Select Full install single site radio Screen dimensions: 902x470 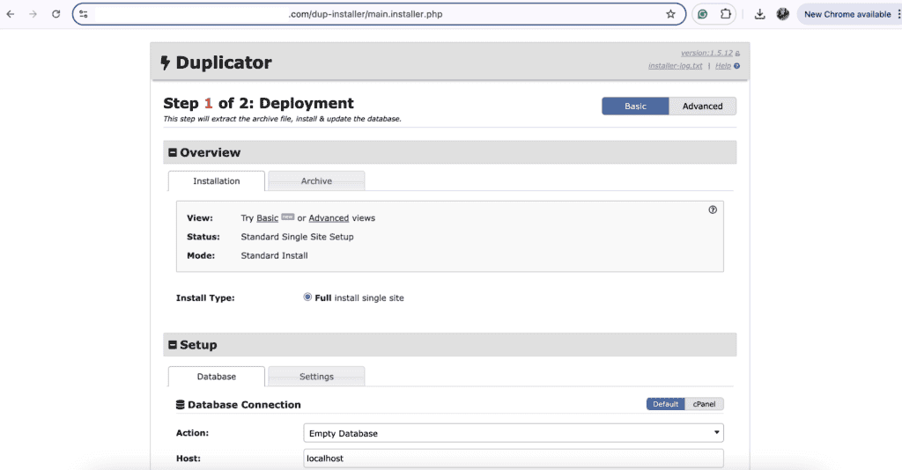tap(307, 297)
